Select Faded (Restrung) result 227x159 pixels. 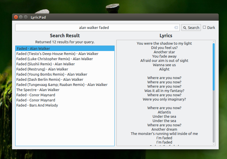coord(65,69)
